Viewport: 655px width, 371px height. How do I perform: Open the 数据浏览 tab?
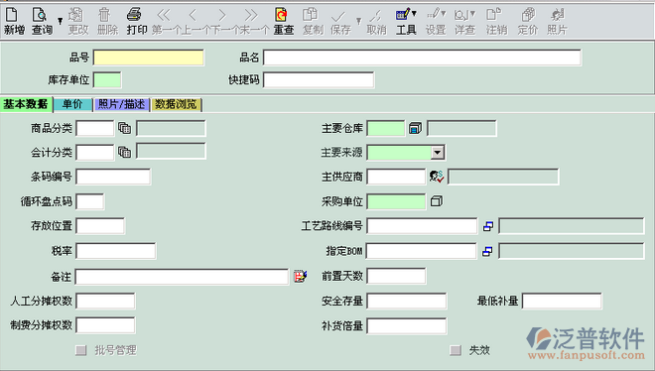(x=176, y=104)
